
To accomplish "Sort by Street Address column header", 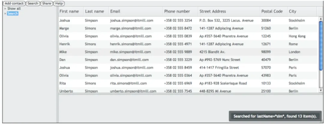I will coord(229,12).
